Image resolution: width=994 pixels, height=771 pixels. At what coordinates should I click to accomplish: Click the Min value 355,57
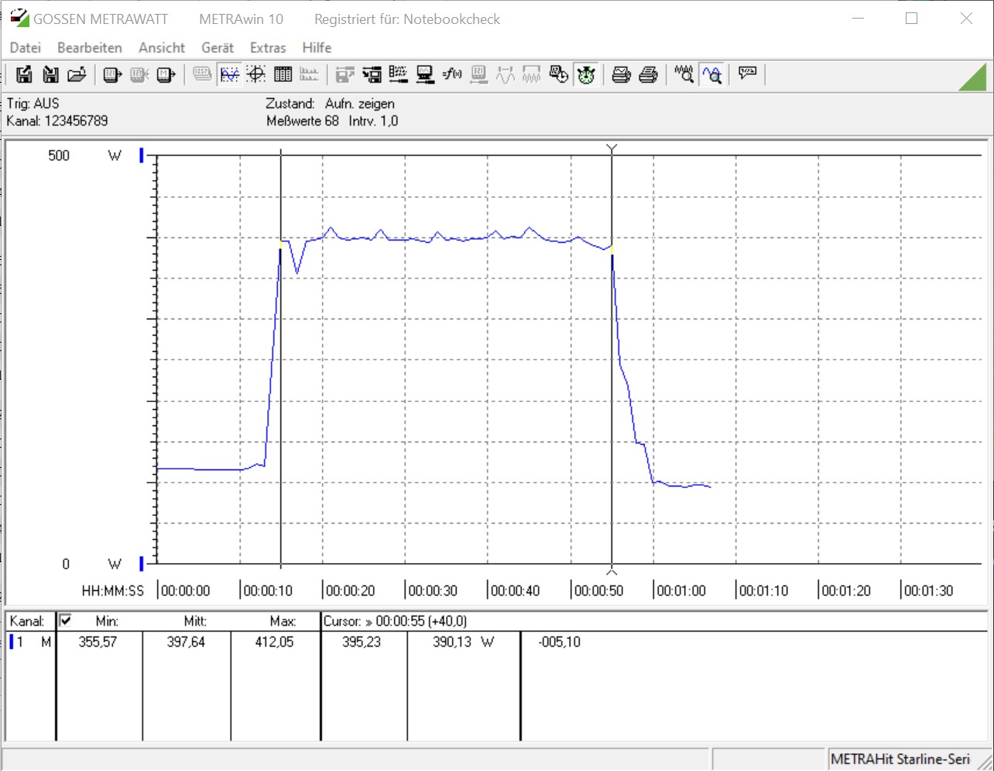98,642
